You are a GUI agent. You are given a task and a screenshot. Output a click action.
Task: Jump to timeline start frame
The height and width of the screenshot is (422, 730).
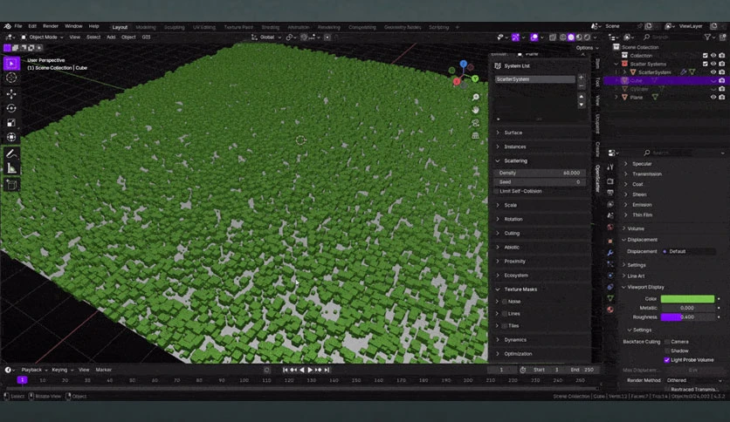click(x=285, y=370)
